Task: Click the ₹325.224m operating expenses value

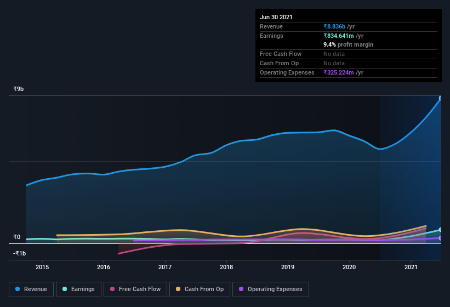Action: 339,72
